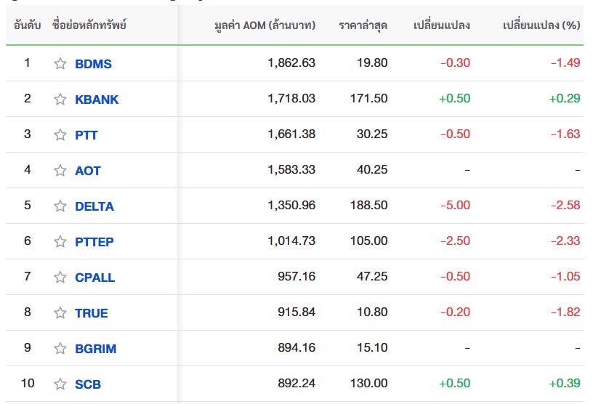This screenshot has height=404, width=601.
Task: Star BDMS as a favorite
Action: (x=60, y=63)
